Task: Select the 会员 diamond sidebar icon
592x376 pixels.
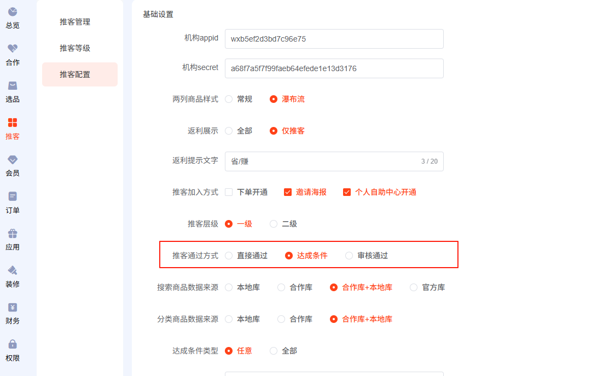Action: click(x=13, y=160)
